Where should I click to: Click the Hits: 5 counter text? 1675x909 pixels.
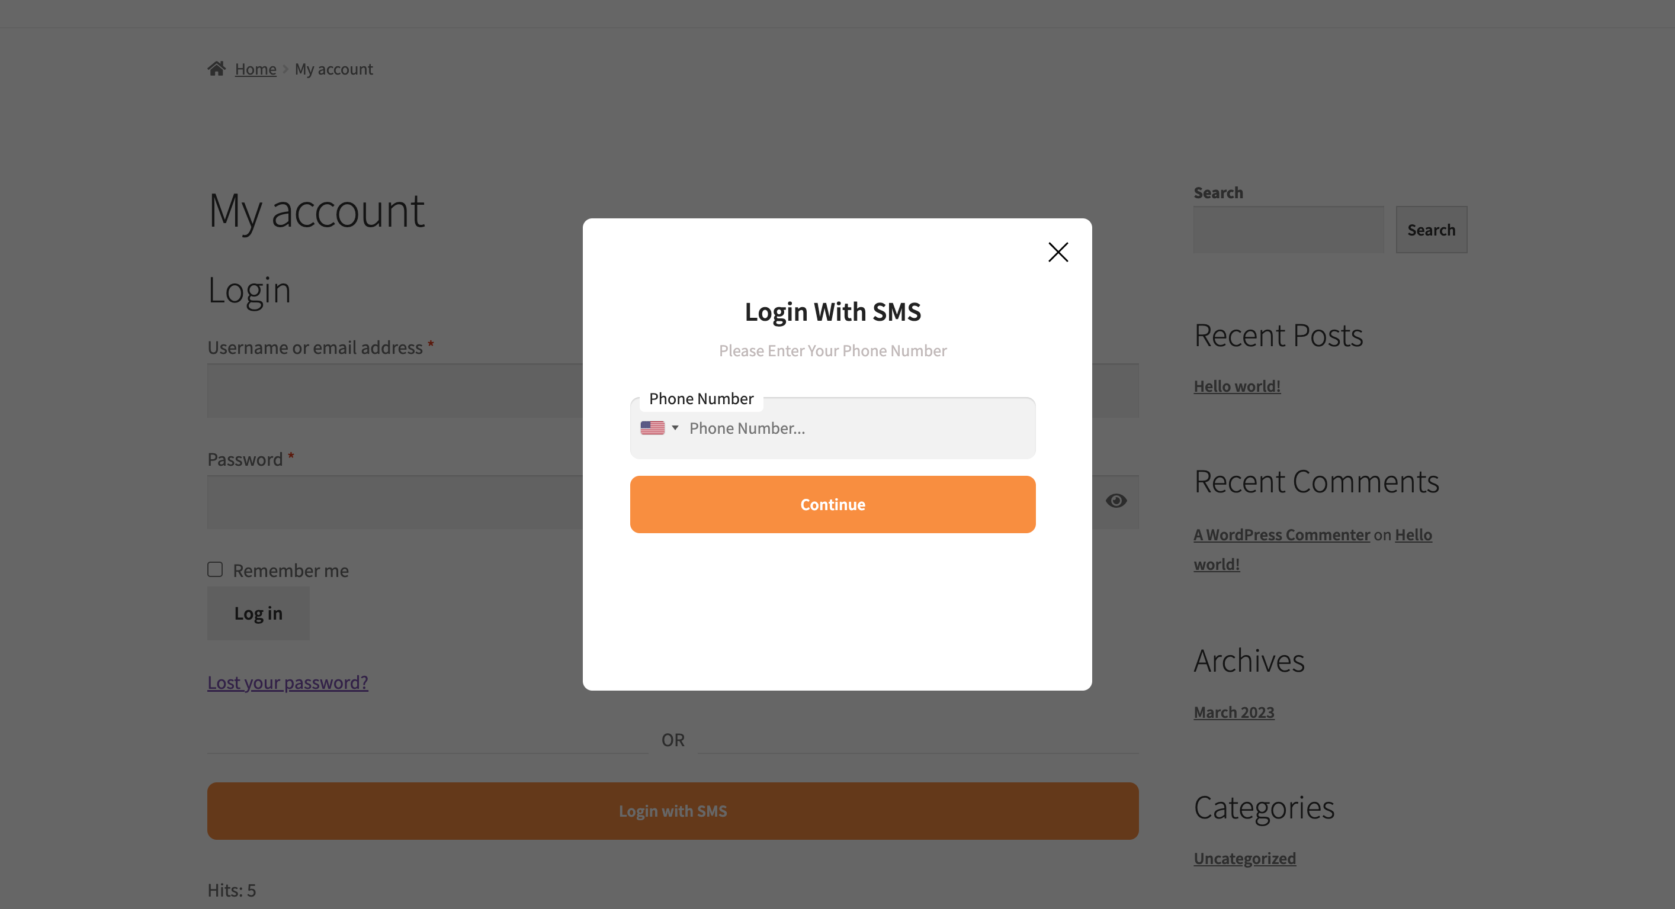tap(232, 890)
